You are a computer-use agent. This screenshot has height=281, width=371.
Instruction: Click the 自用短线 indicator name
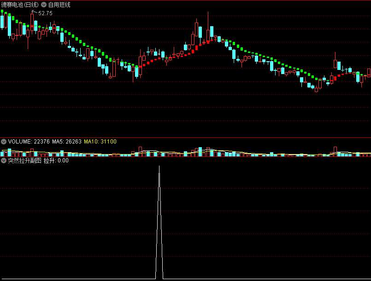[x=59, y=5]
